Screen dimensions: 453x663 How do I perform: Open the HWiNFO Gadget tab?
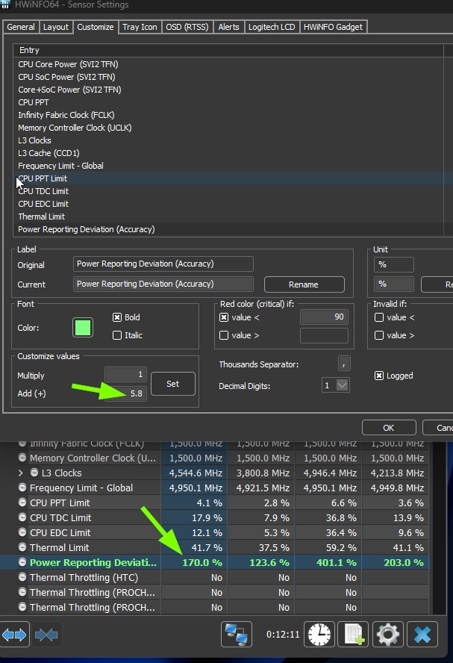click(333, 27)
